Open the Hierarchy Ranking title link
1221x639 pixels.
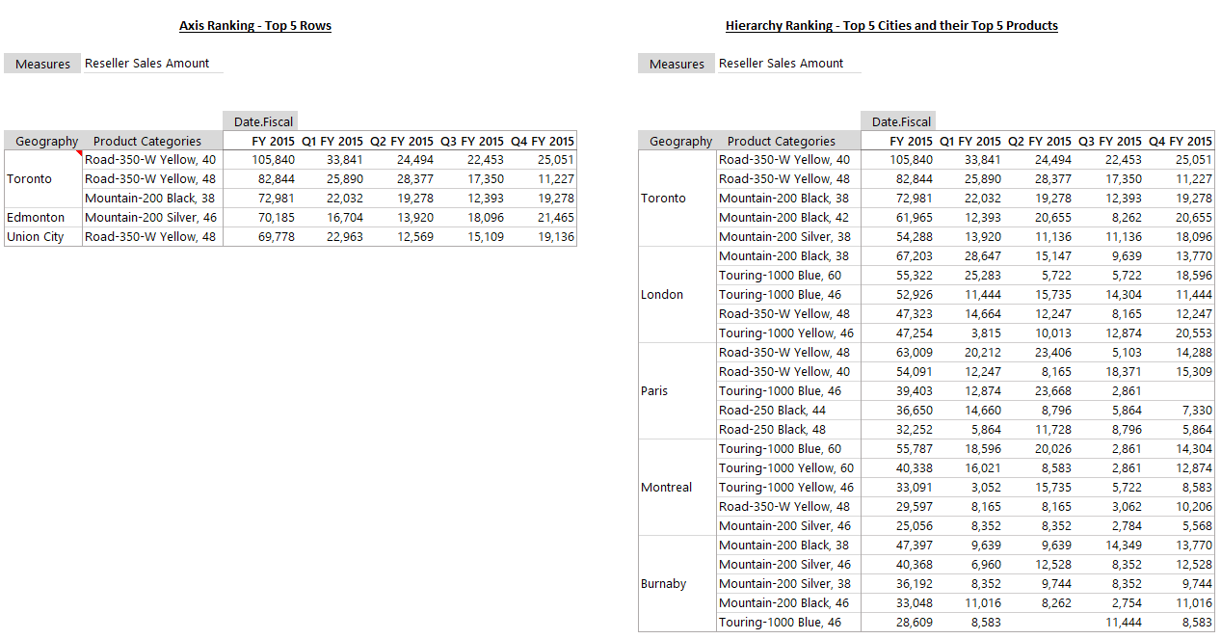point(891,26)
